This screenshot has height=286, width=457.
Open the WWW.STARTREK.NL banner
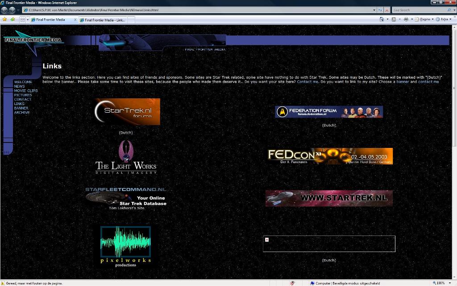pyautogui.click(x=329, y=198)
